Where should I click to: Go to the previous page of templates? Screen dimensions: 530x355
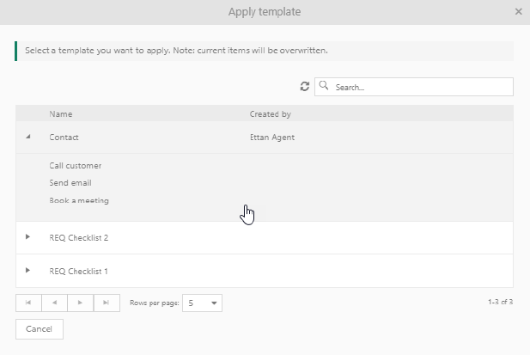coord(54,303)
